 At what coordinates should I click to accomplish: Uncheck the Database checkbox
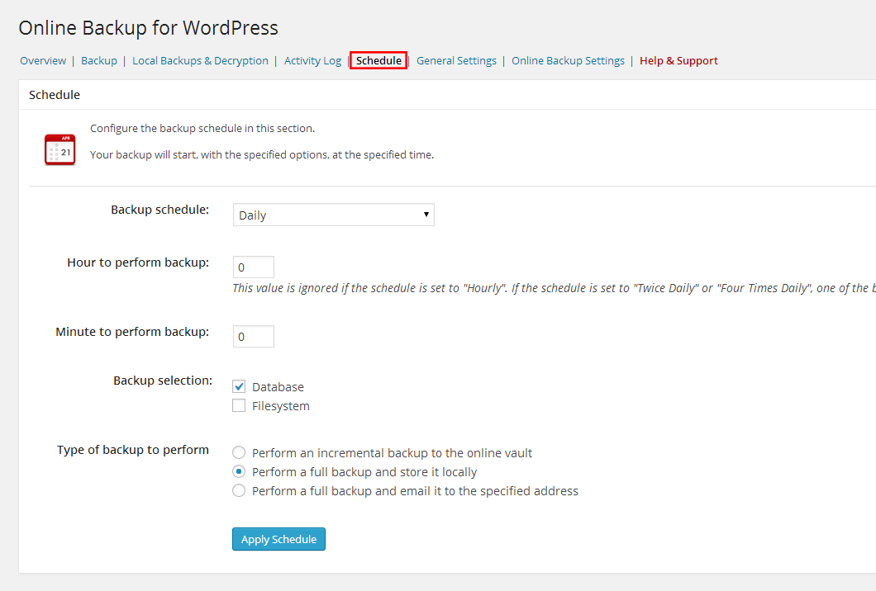239,386
